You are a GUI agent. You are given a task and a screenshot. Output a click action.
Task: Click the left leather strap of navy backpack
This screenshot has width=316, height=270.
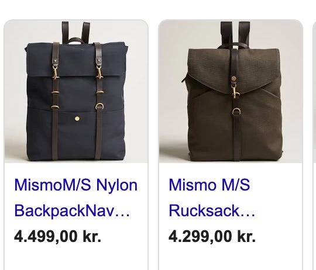(x=55, y=101)
